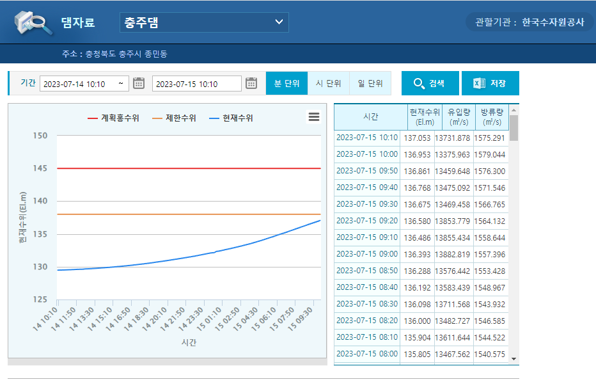
Task: Click discharge value 1558.644
Action: [x=490, y=238]
